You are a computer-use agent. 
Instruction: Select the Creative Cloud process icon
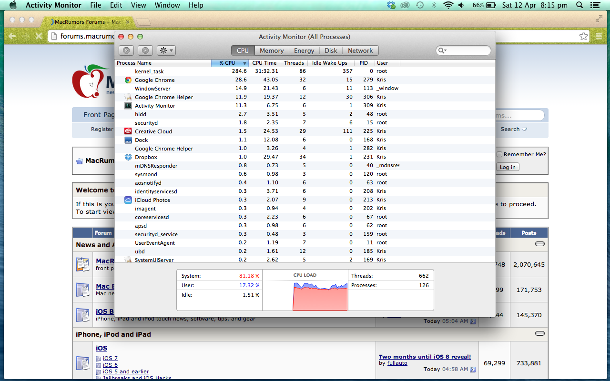(x=128, y=131)
